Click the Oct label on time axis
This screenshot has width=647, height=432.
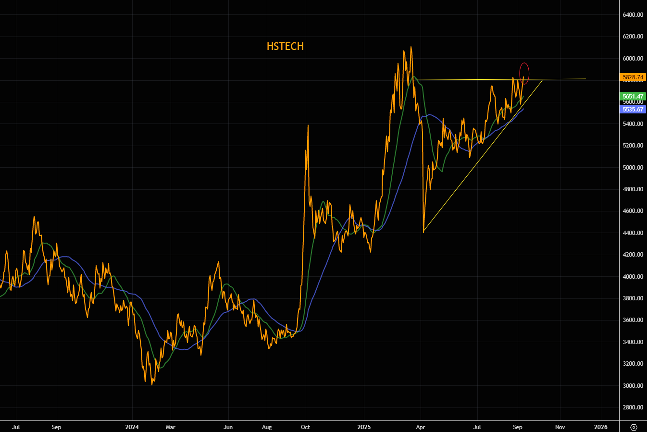click(x=305, y=427)
